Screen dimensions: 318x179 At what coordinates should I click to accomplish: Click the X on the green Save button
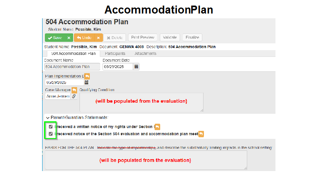[69, 38]
